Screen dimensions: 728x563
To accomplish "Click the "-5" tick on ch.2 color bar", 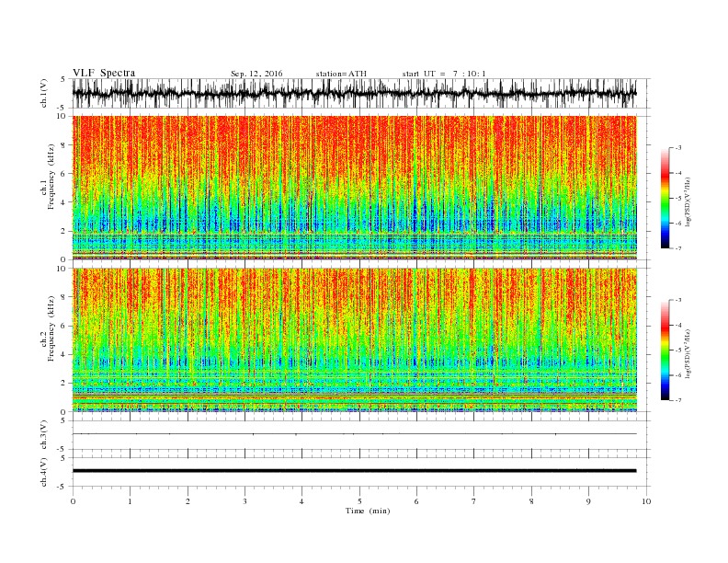I will point(678,350).
